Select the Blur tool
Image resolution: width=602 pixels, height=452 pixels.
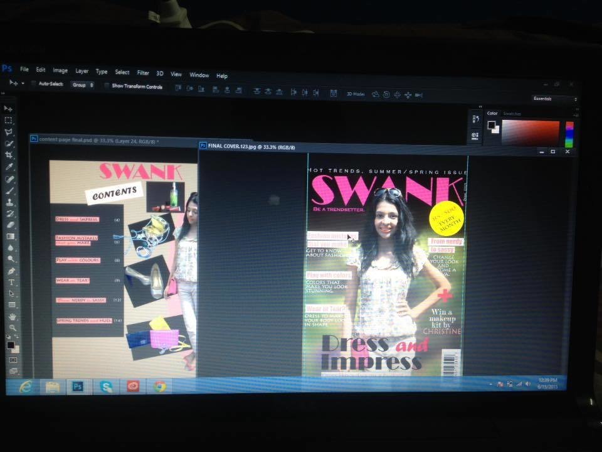pyautogui.click(x=11, y=248)
